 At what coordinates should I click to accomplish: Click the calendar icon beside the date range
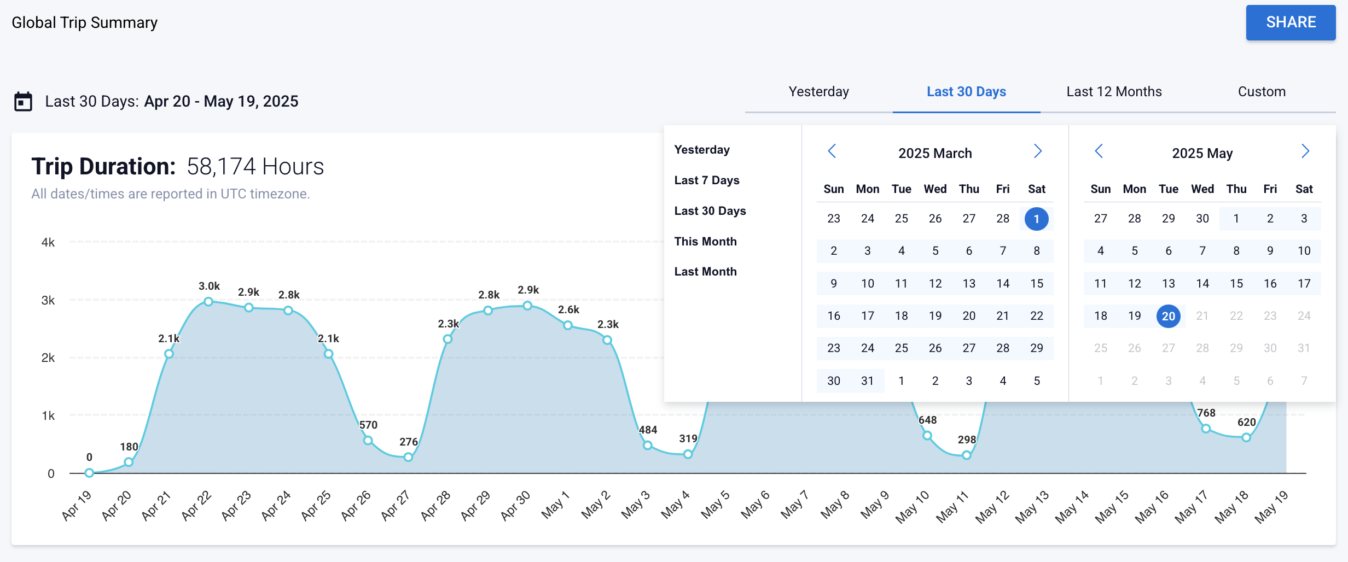pos(23,102)
